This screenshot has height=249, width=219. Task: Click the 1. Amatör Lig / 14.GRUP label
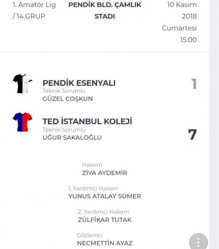pyautogui.click(x=34, y=10)
